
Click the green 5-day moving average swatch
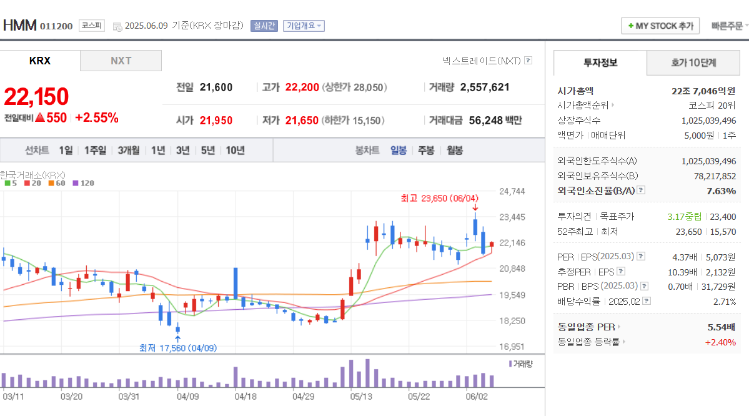pyautogui.click(x=7, y=183)
